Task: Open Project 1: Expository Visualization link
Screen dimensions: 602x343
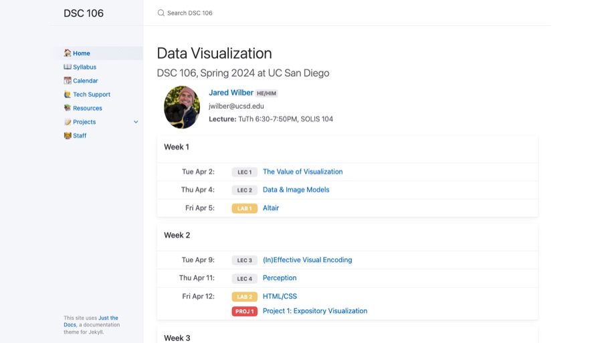Action: [315, 311]
